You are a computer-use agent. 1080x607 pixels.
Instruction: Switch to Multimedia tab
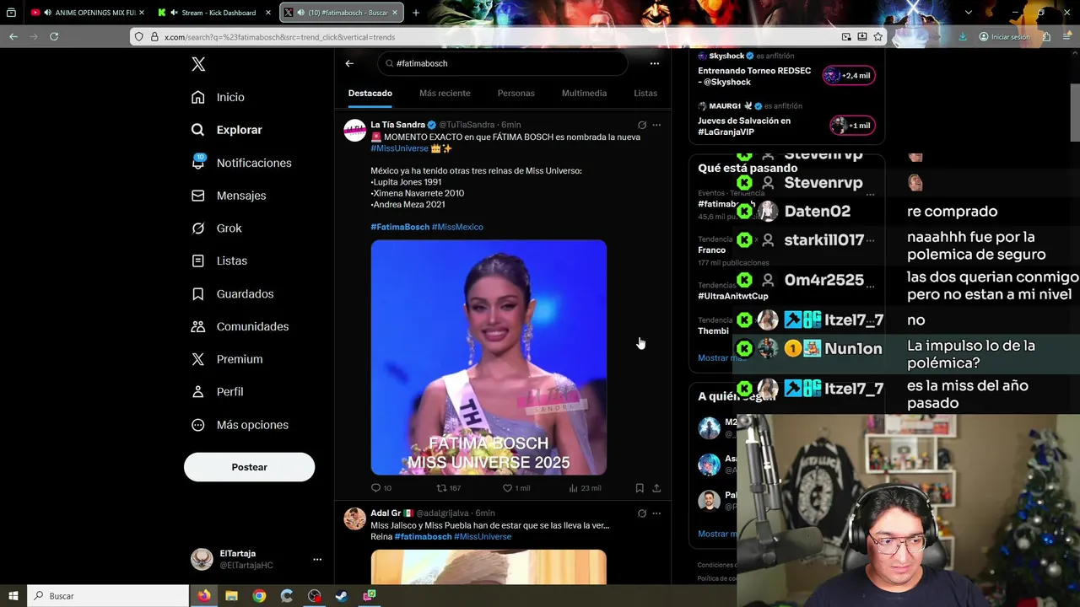(x=584, y=94)
